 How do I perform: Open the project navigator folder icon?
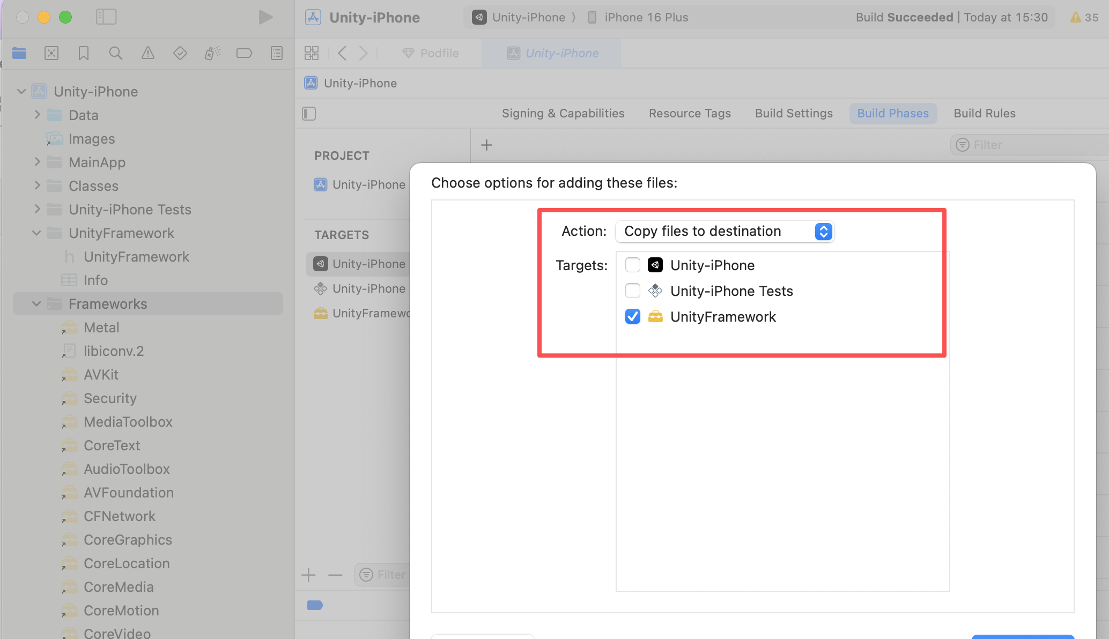[19, 53]
